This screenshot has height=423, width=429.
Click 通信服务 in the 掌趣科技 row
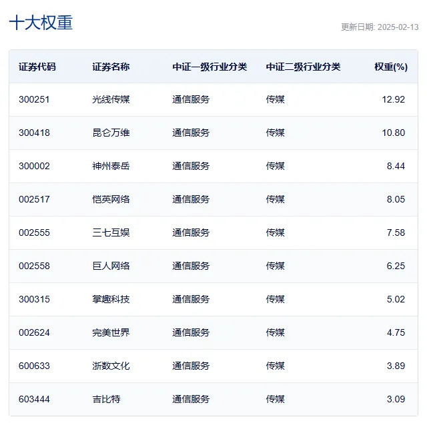point(191,300)
